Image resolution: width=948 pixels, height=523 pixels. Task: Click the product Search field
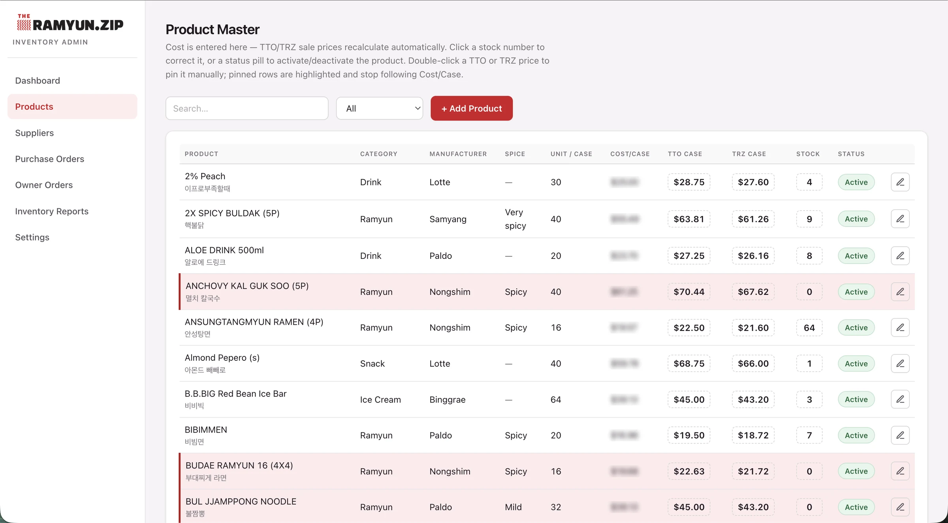click(x=247, y=108)
